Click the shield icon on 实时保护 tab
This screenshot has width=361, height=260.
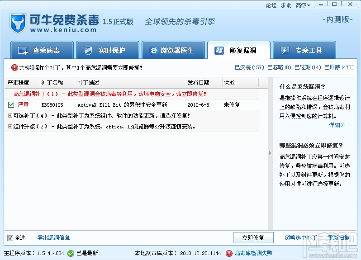(88, 51)
